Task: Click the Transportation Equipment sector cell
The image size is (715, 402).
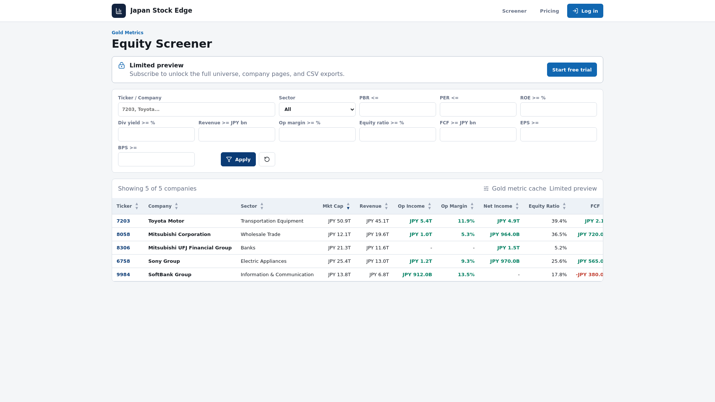Action: point(272,221)
